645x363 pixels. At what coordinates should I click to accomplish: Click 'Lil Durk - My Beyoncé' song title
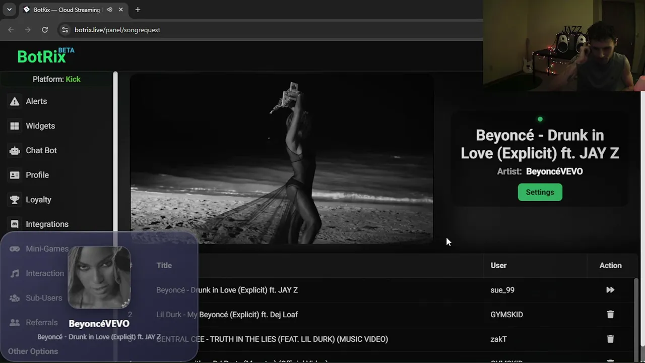coord(227,315)
